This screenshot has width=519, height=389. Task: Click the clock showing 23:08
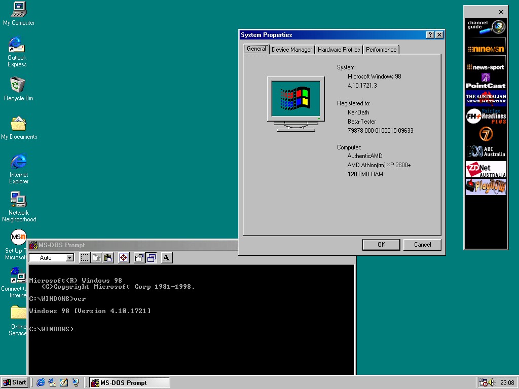(x=507, y=383)
